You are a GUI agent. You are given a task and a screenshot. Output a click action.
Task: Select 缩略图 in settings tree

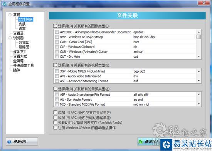tap(24, 47)
